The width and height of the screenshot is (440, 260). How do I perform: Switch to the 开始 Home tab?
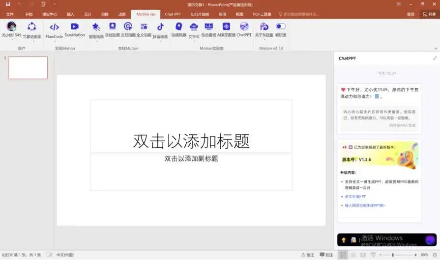click(29, 14)
